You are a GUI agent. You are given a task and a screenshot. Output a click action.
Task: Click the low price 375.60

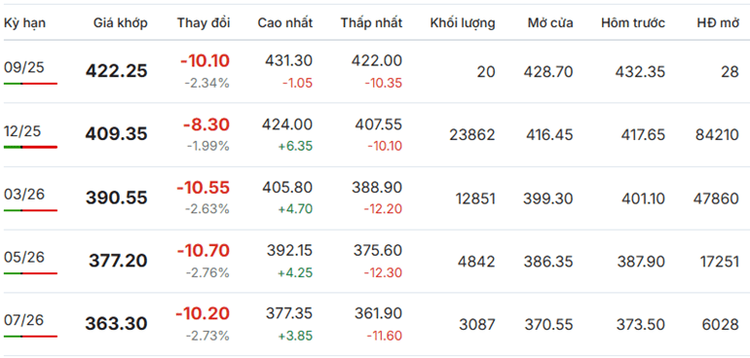[378, 250]
